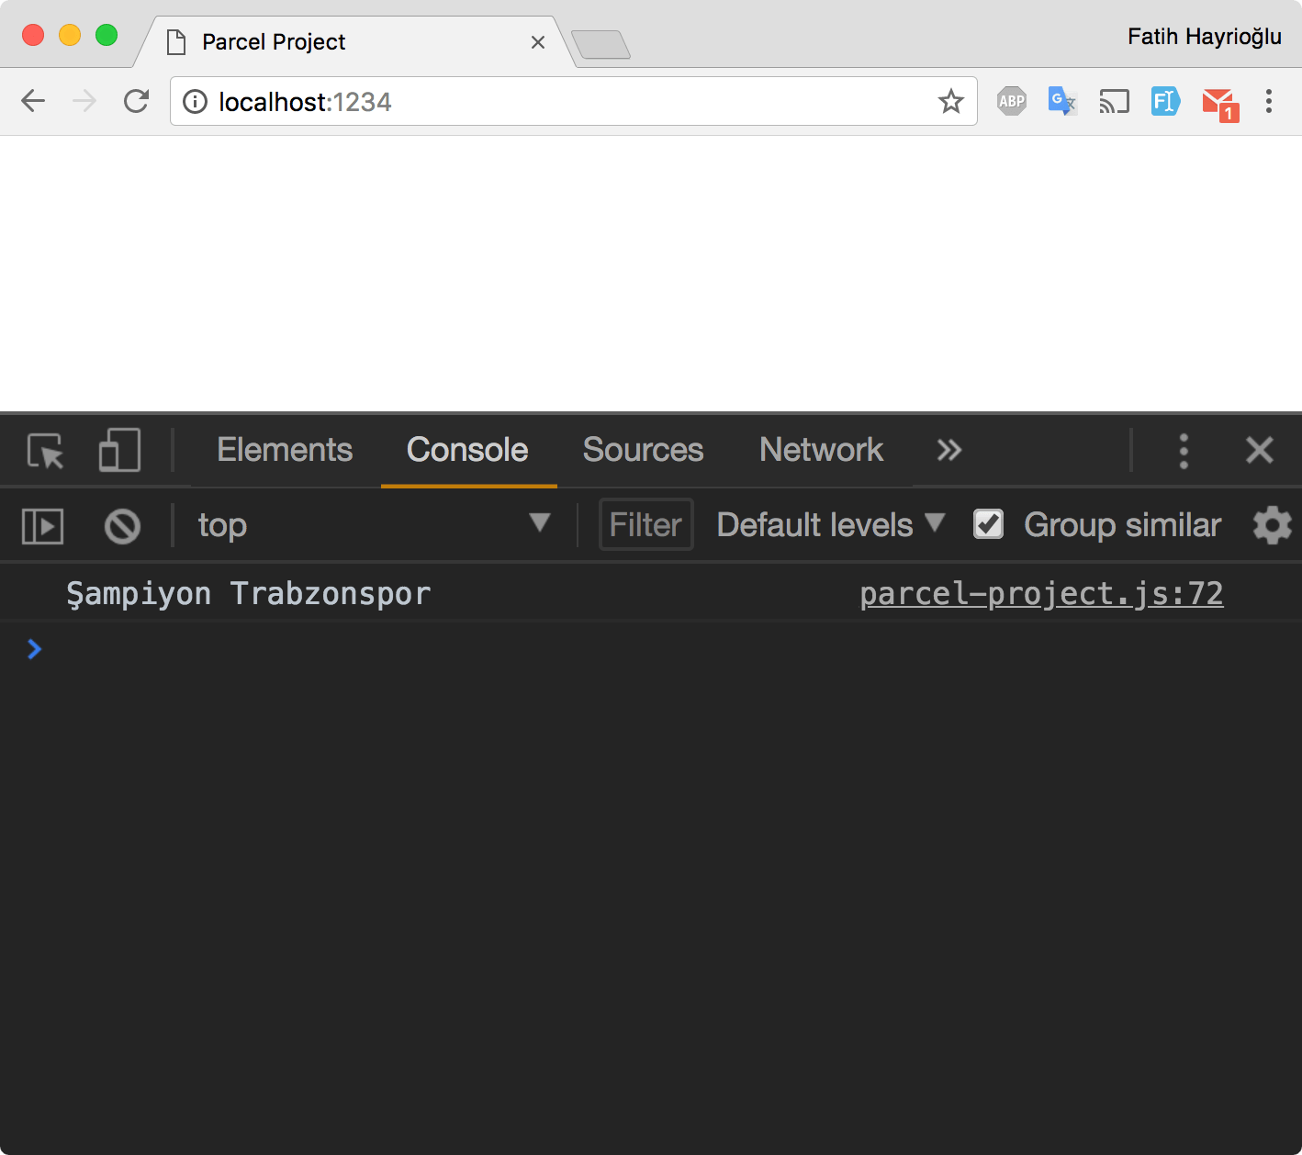Click the Chromecast cast icon
The image size is (1302, 1155).
1114,101
